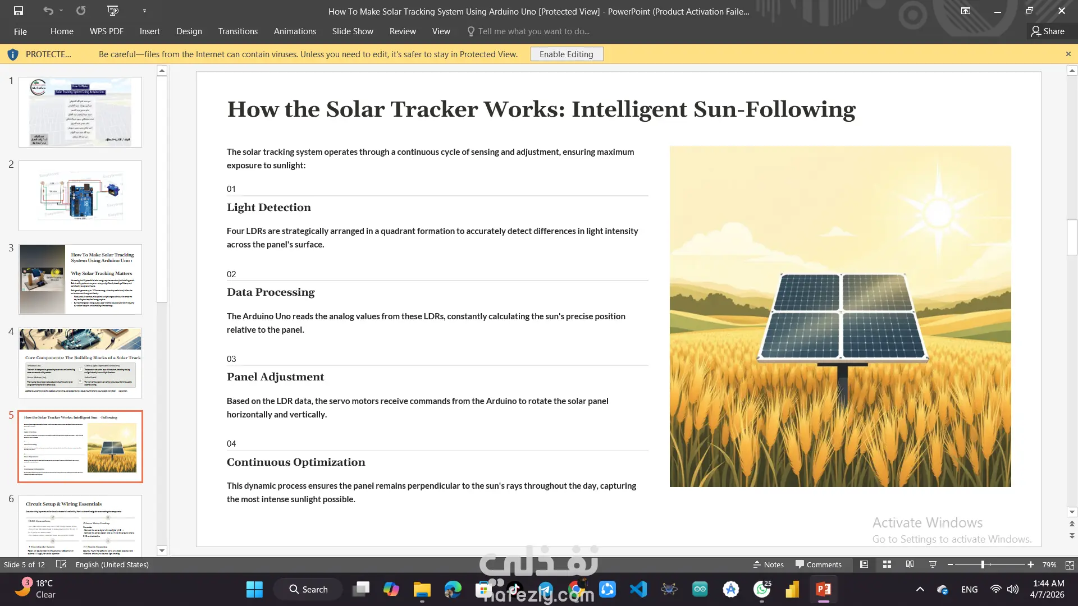Click the Share button
The height and width of the screenshot is (606, 1078).
tap(1048, 31)
